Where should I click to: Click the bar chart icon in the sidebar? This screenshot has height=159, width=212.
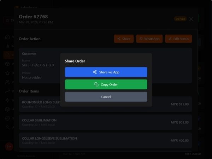7,46
